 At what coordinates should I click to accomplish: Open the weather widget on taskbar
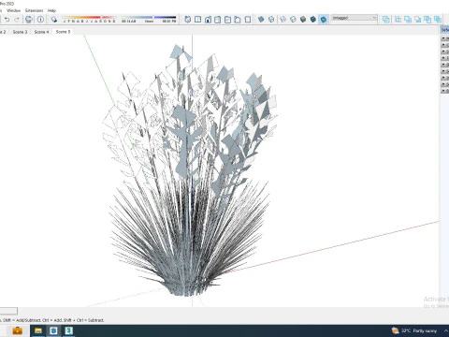point(414,330)
